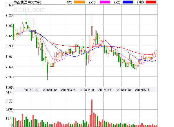This screenshot has height=127, width=174.
Task: Select the MA5 legend label
Action: (x=69, y=2)
